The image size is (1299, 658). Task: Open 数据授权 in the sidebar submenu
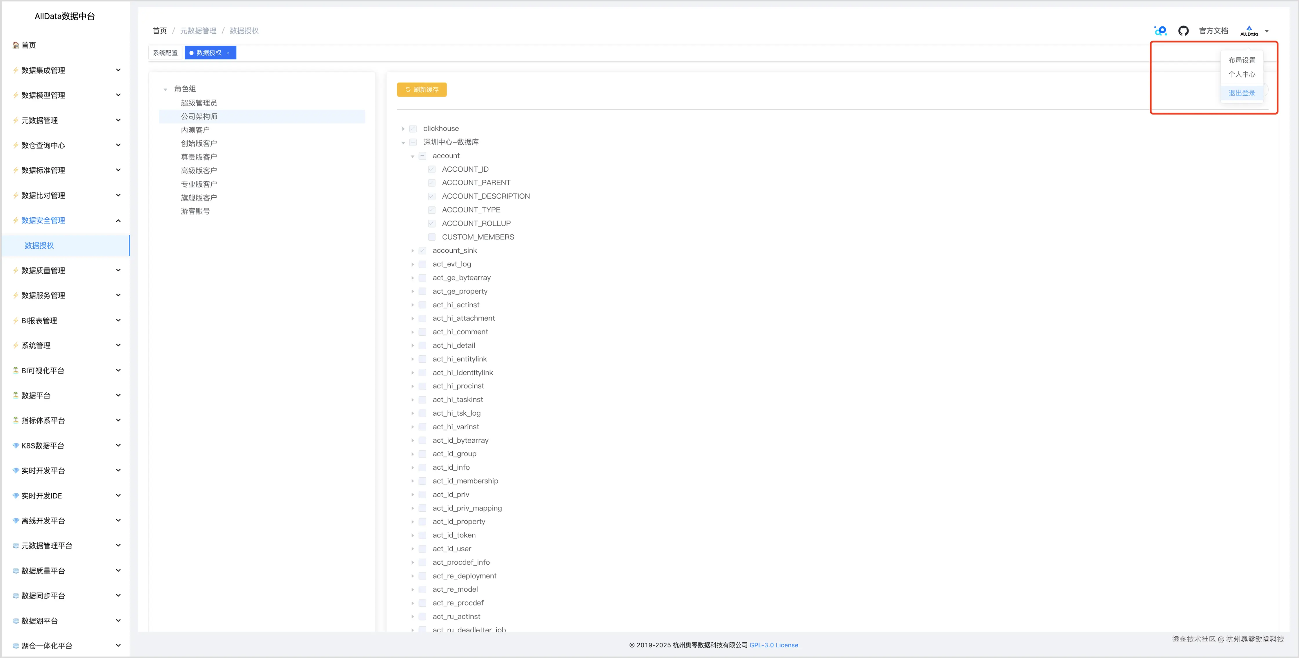[66, 246]
